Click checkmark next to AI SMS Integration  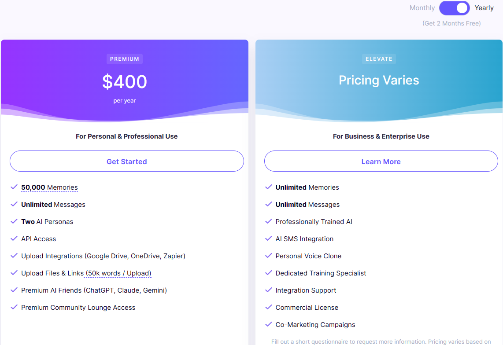point(268,239)
